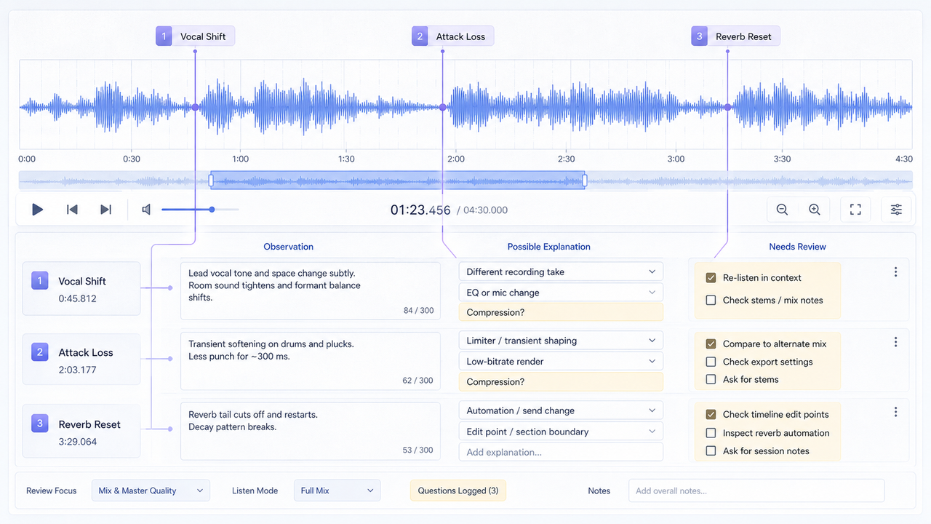This screenshot has height=524, width=931.
Task: Start playback with the play button
Action: (37, 210)
